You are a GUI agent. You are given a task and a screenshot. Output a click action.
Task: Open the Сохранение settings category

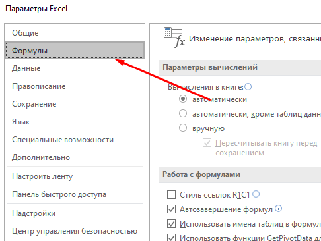[75, 104]
